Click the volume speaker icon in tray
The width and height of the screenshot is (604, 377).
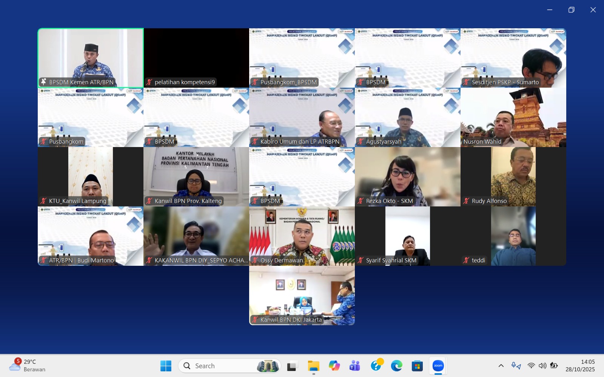(542, 366)
